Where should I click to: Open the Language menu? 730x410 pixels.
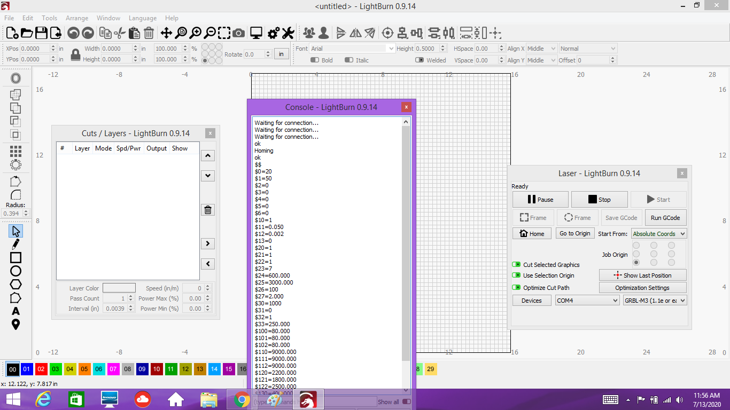click(142, 18)
